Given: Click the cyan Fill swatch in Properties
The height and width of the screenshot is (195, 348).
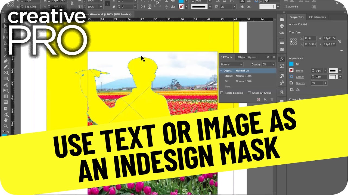Looking at the screenshot, I should click(x=291, y=64).
